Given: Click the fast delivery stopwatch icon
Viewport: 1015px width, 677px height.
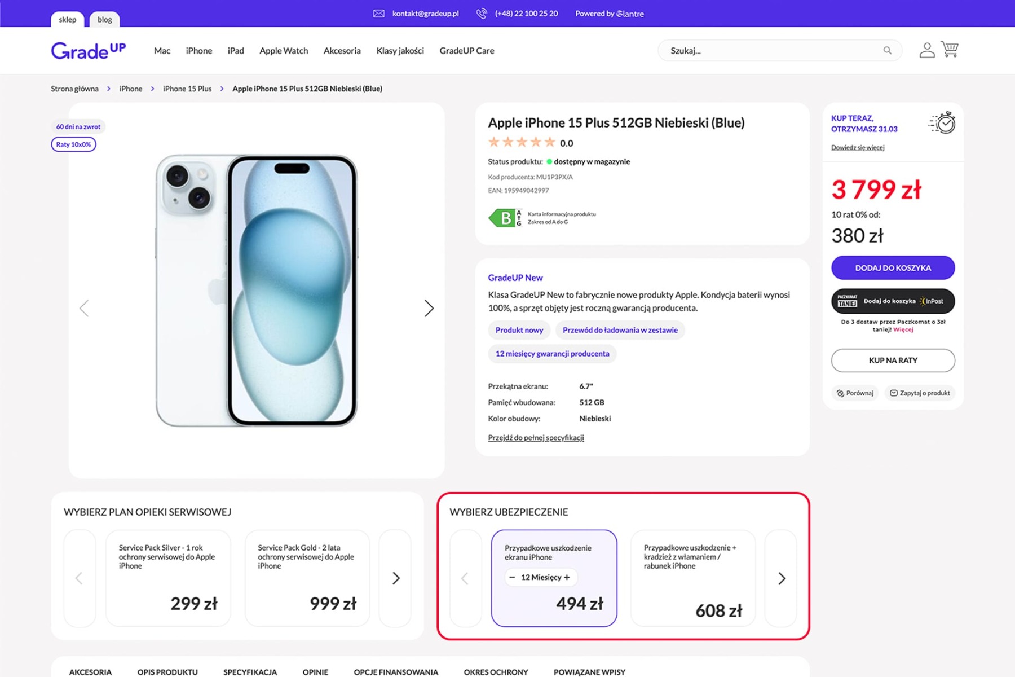Looking at the screenshot, I should coord(943,123).
